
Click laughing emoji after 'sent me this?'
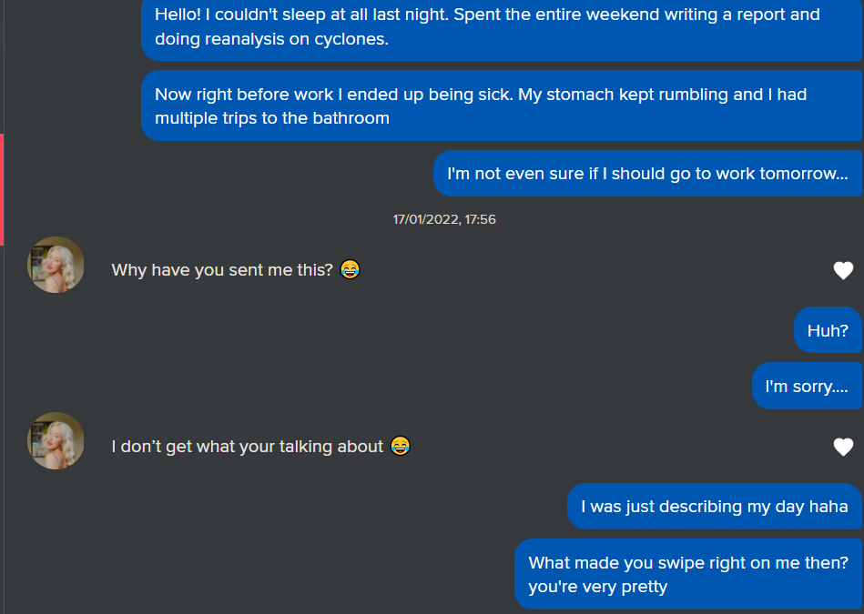click(350, 269)
